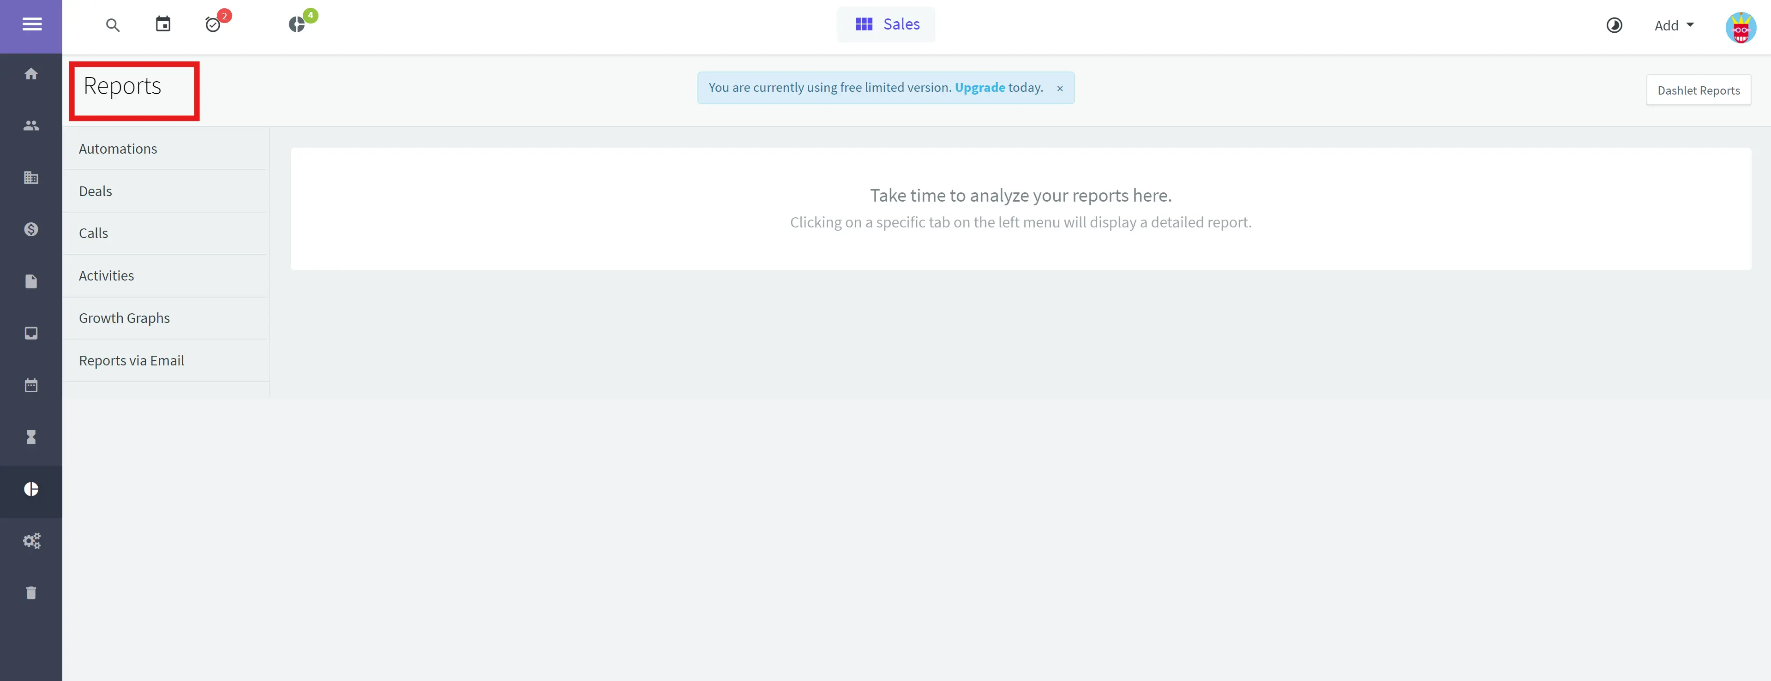Open Contacts people icon in sidebar
Screen dimensions: 1771x681
click(x=31, y=126)
